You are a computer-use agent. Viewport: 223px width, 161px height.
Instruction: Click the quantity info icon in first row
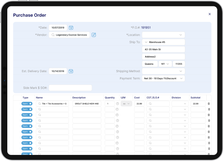point(118,104)
